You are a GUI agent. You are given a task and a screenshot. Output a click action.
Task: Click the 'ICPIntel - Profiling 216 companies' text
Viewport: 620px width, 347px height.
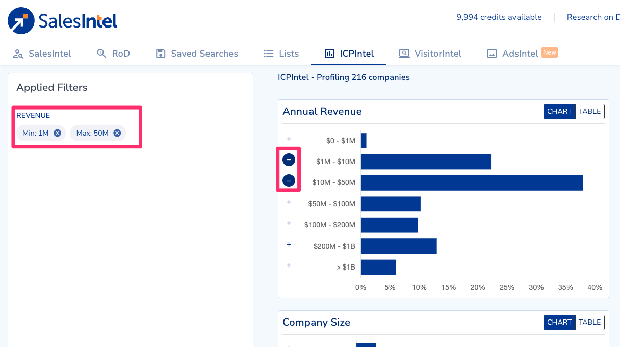point(344,77)
